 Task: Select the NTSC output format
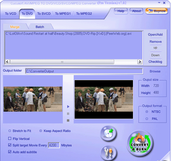pyautogui.click(x=147, y=112)
